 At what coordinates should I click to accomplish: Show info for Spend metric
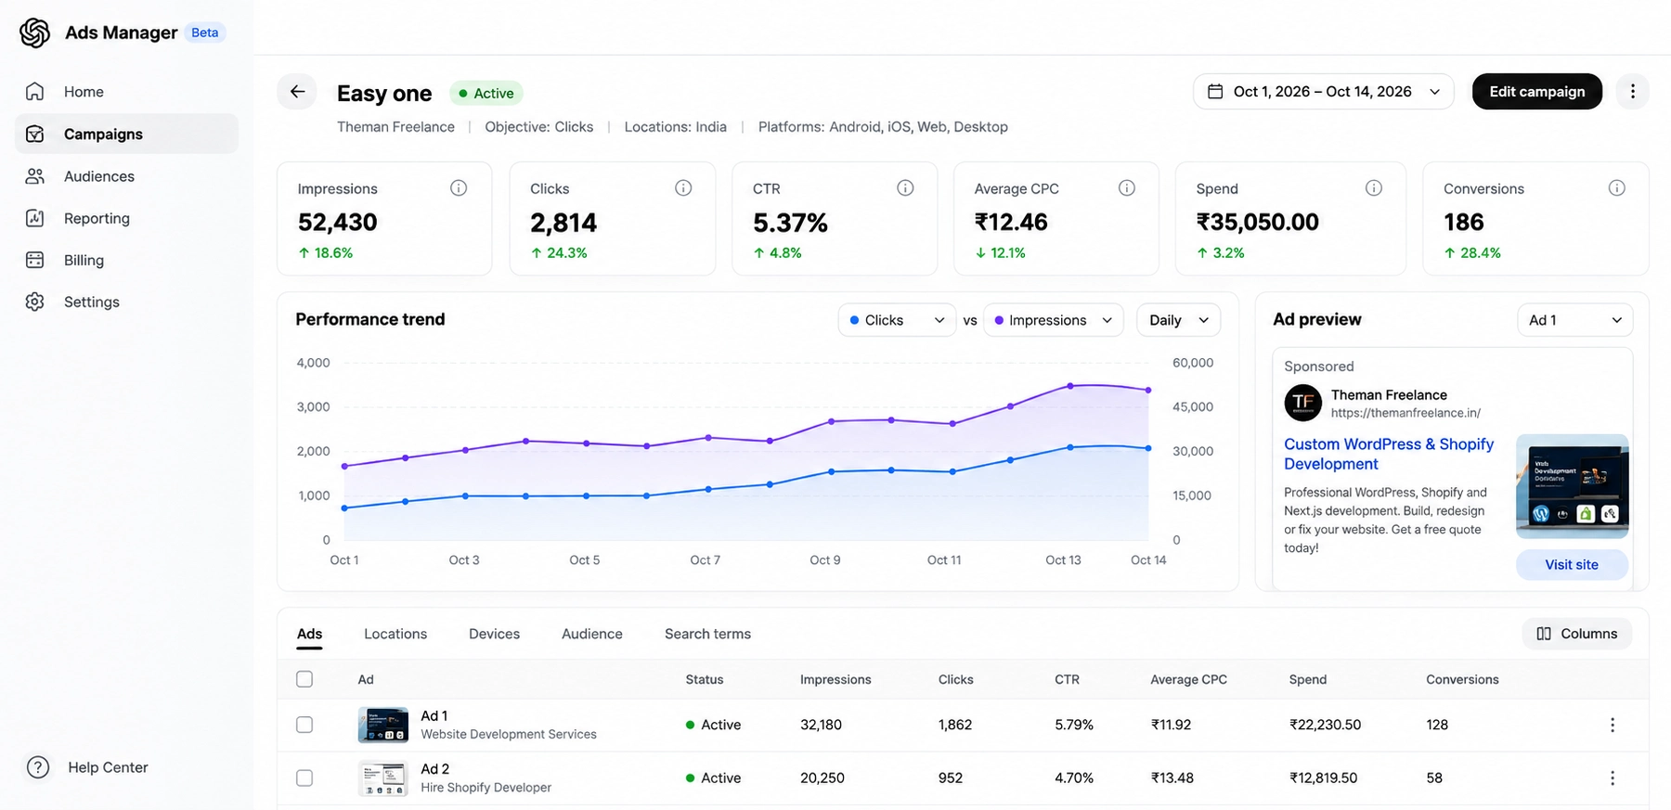coord(1374,188)
